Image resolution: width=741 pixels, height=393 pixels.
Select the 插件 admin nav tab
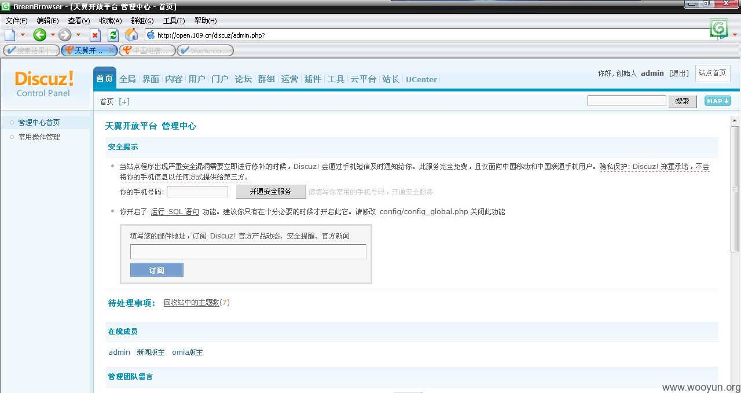click(313, 79)
